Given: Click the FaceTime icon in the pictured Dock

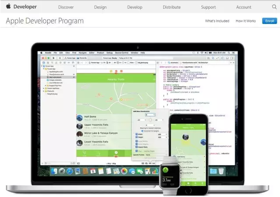Looking at the screenshot, I should coord(140,171).
